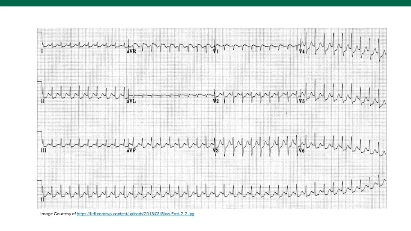The width and height of the screenshot is (411, 231).
Task: Click the V1 lead label
Action: click(x=216, y=52)
